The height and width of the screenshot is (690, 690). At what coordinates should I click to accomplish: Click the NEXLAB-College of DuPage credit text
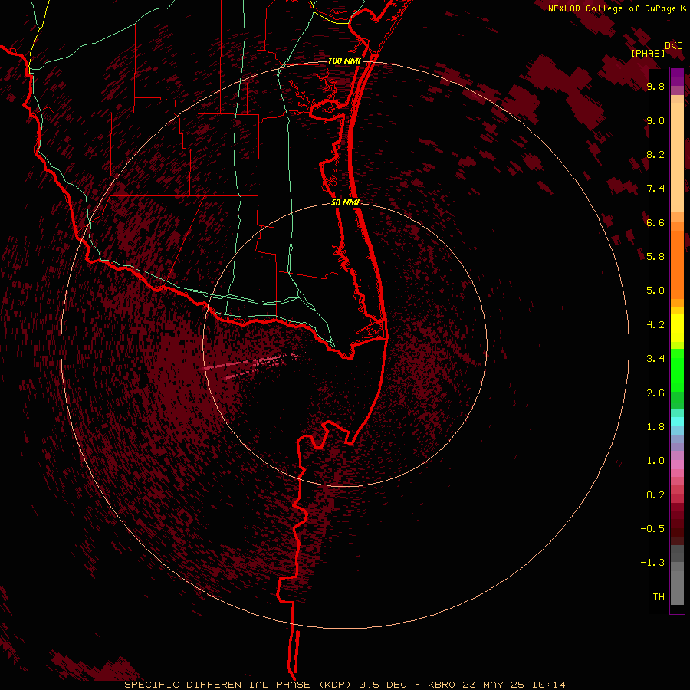tap(617, 8)
